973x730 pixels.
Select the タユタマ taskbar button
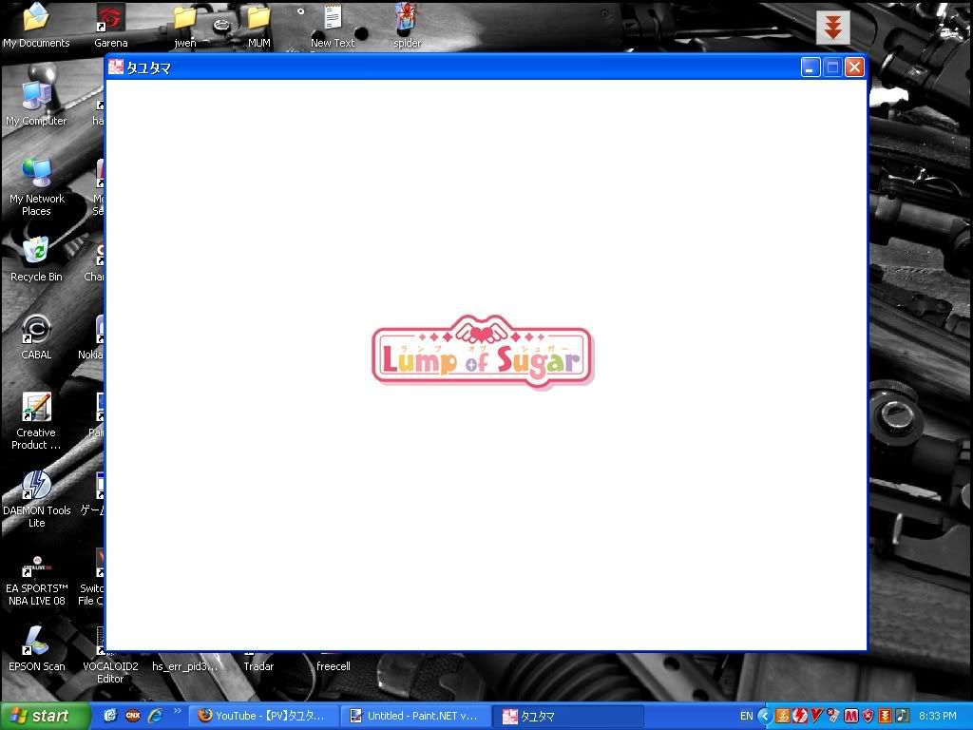(x=568, y=716)
